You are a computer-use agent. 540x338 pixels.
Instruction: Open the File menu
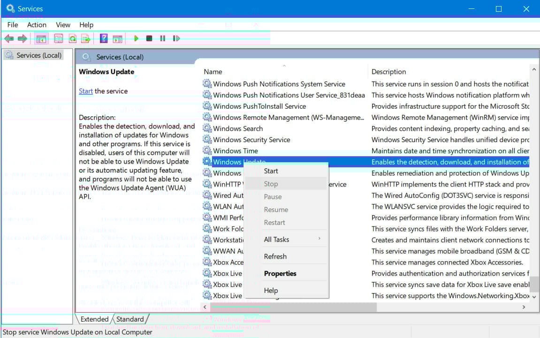click(12, 25)
